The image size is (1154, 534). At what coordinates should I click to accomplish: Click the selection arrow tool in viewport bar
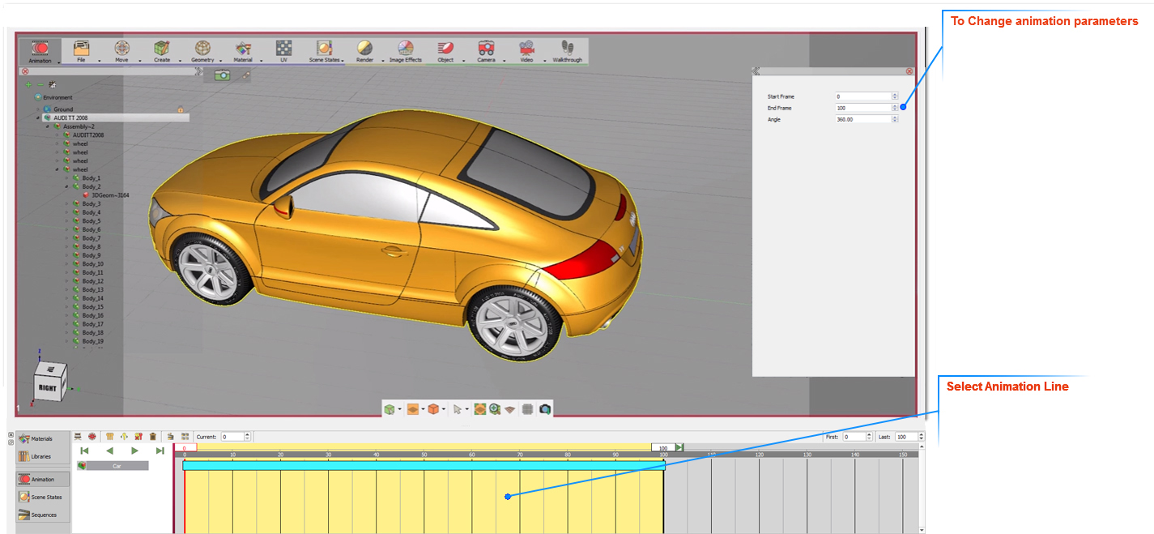(458, 409)
